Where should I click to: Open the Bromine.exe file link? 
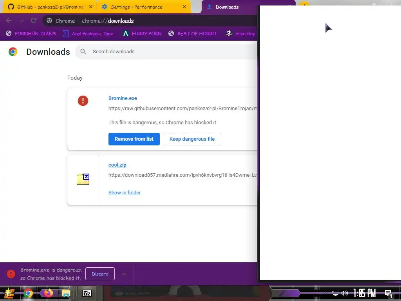point(123,98)
